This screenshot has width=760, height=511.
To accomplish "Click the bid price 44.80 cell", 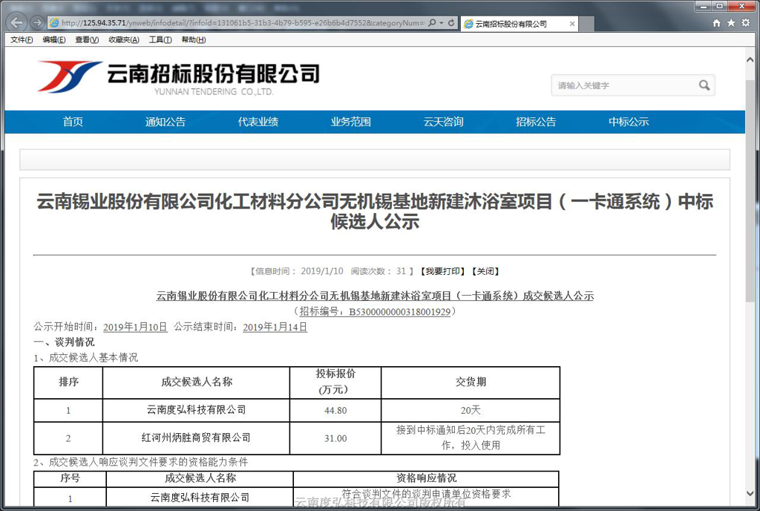I will point(335,410).
